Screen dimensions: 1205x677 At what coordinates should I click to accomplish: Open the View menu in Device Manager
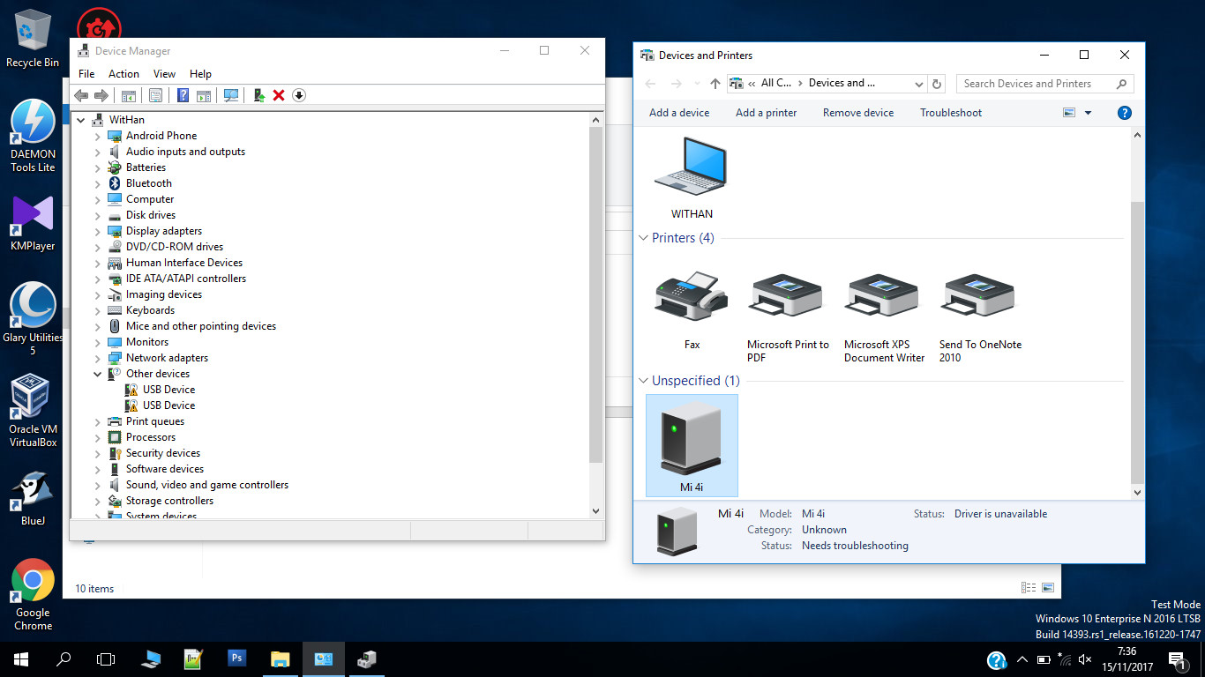click(164, 74)
